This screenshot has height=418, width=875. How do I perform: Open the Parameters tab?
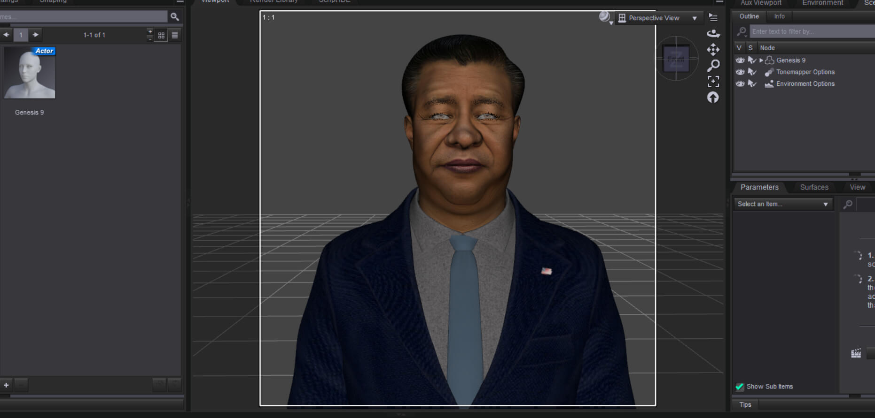[x=759, y=187]
